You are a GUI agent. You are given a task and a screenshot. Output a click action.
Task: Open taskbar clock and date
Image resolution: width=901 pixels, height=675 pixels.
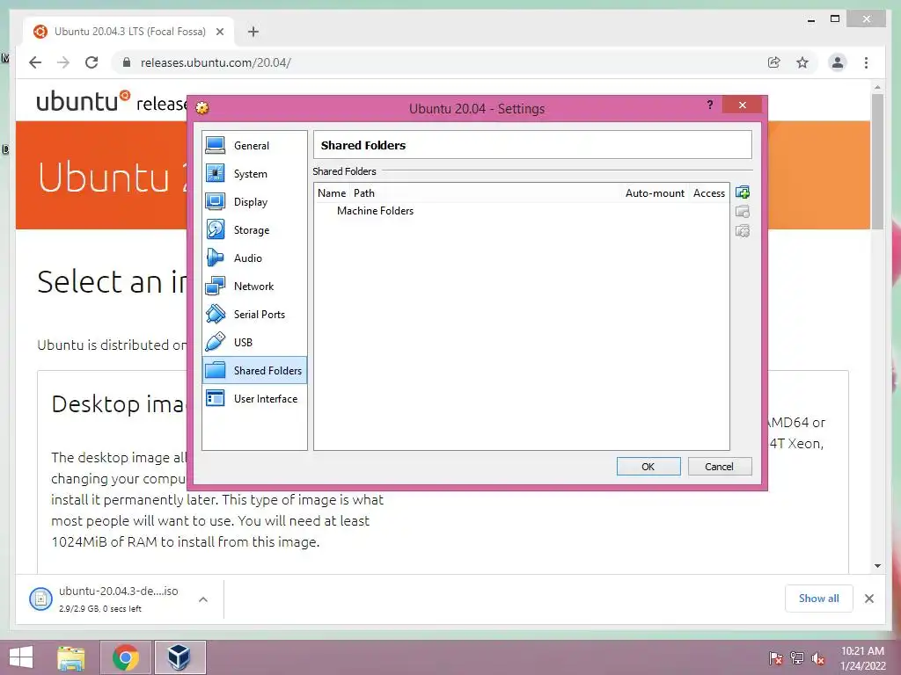tap(863, 658)
